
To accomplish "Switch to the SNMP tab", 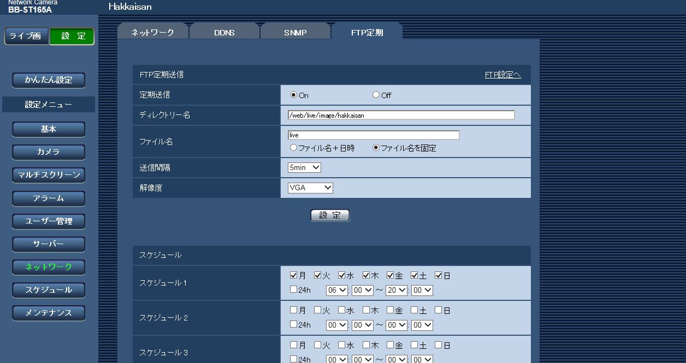I will coord(295,33).
